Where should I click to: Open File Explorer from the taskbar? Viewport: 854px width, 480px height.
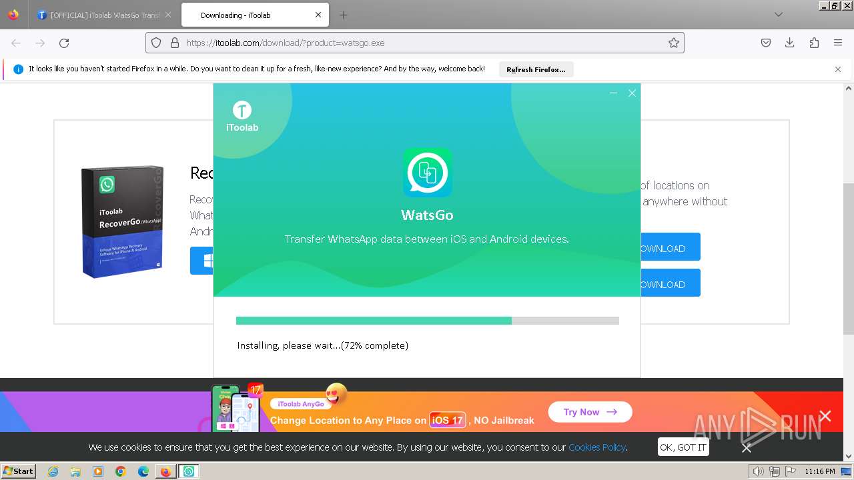pos(75,471)
